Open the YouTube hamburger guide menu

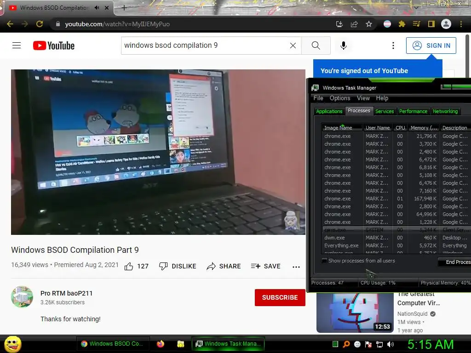[17, 46]
